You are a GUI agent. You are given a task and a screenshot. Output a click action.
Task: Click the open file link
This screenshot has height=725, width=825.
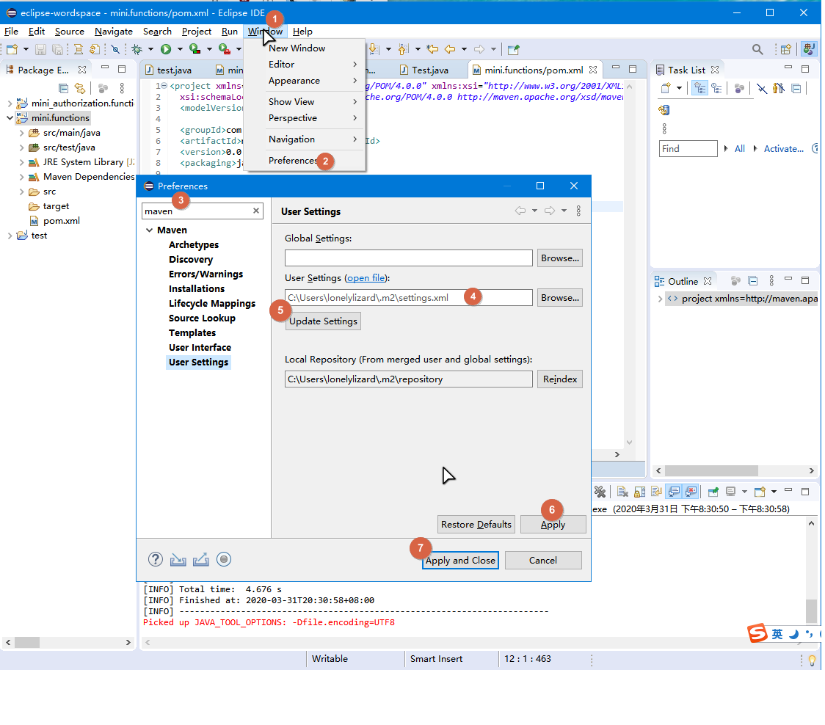(x=366, y=278)
